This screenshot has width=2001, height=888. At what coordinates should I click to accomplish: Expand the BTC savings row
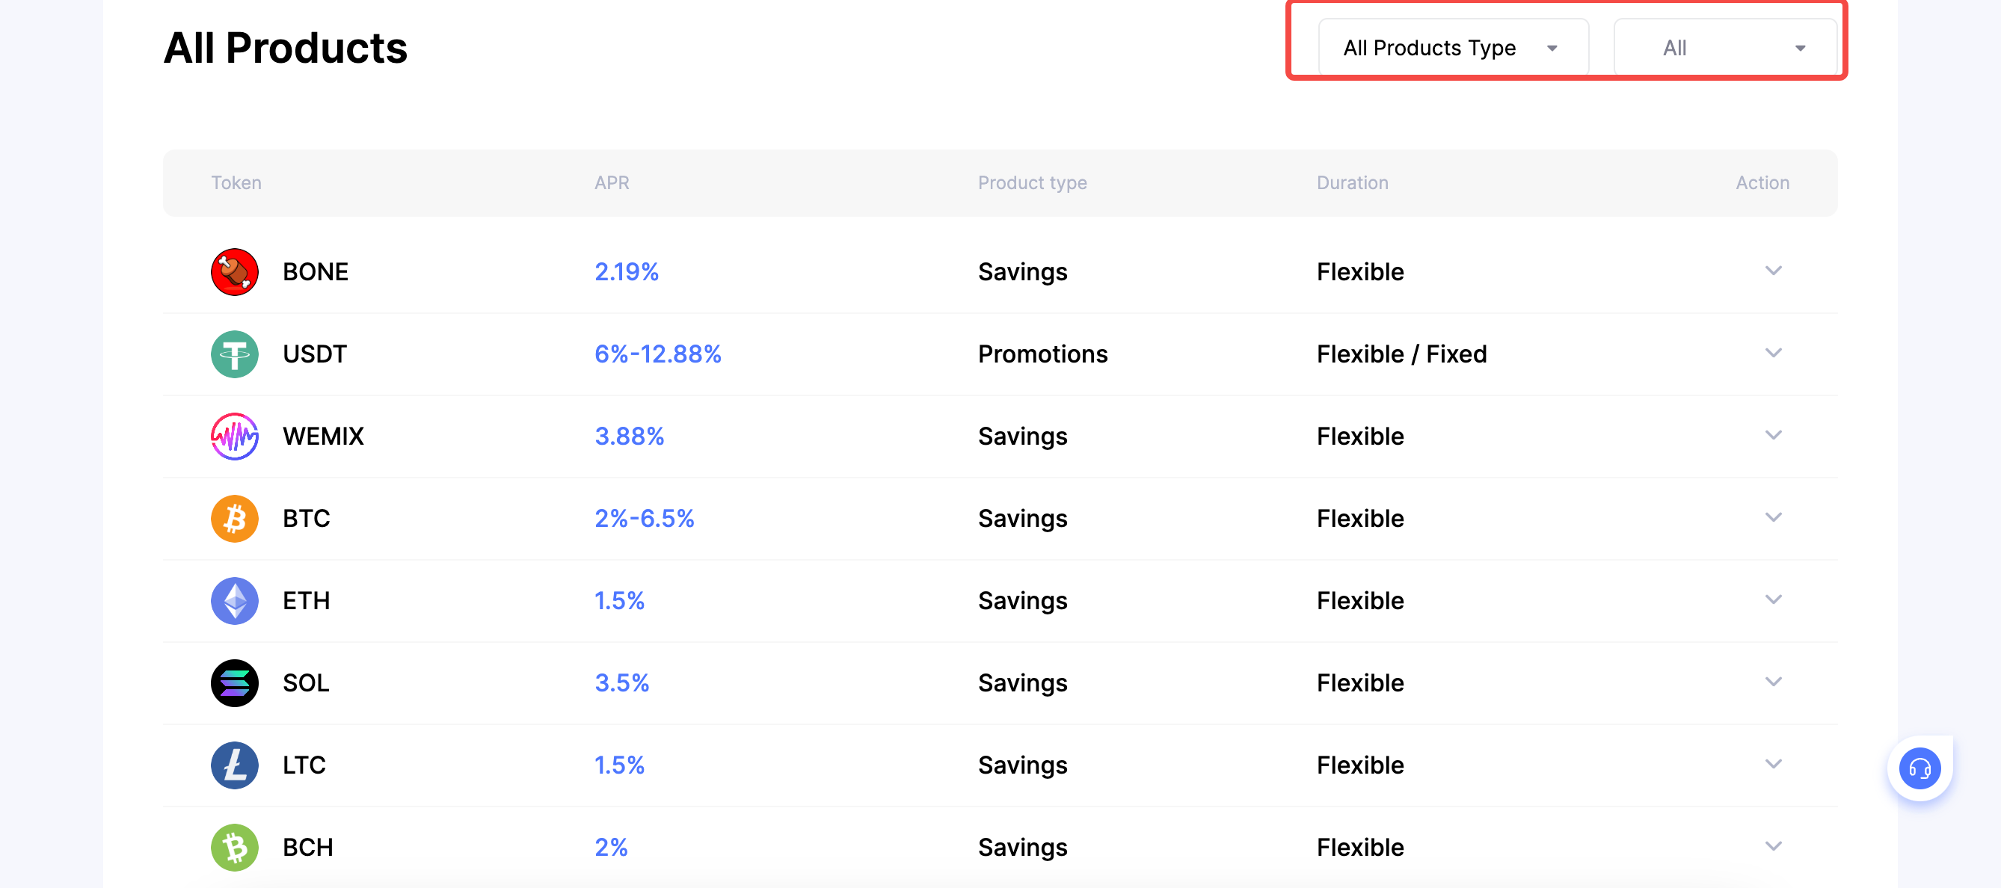point(1774,518)
